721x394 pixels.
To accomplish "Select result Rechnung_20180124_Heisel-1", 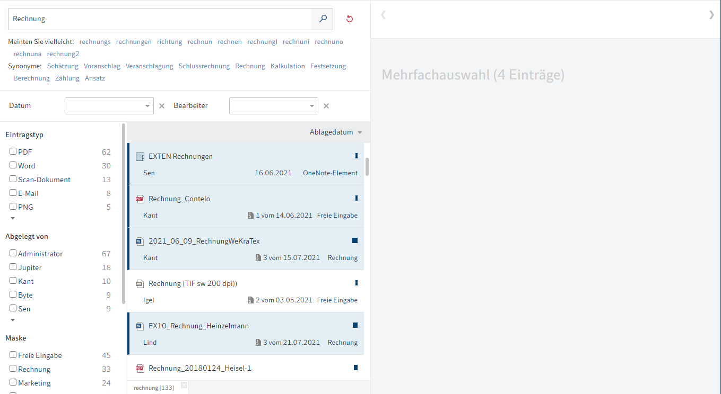I will point(246,368).
